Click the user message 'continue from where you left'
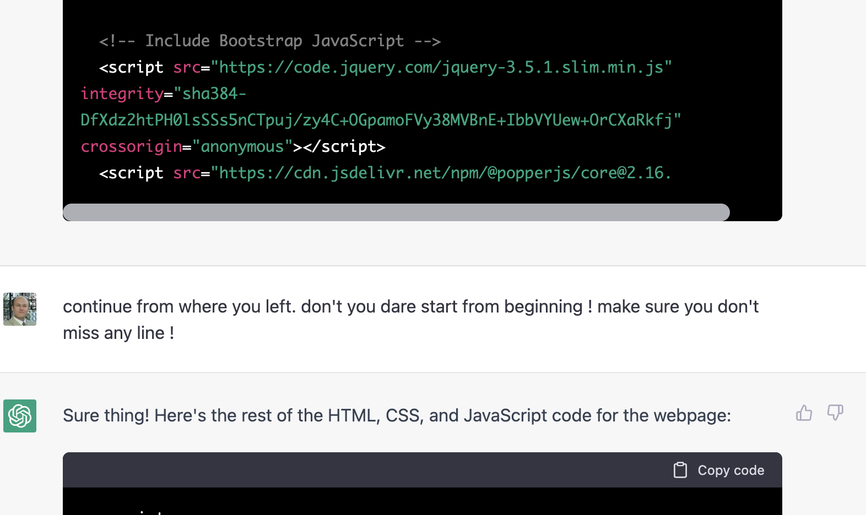The width and height of the screenshot is (866, 515). pos(411,320)
